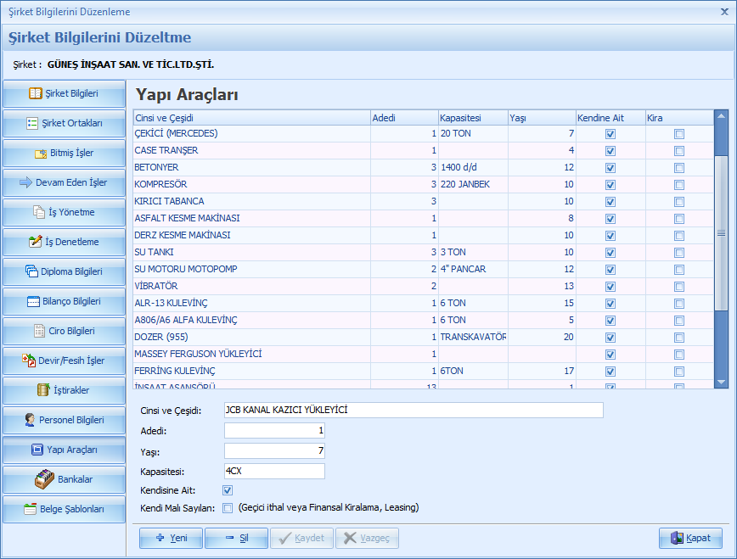Open Bitmiş İşler folder icon
The width and height of the screenshot is (737, 559).
pos(42,154)
